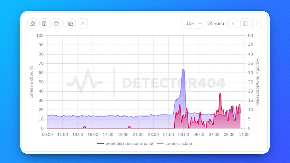
Task: Take a chart snapshot with the camera icon
Action: [32, 24]
